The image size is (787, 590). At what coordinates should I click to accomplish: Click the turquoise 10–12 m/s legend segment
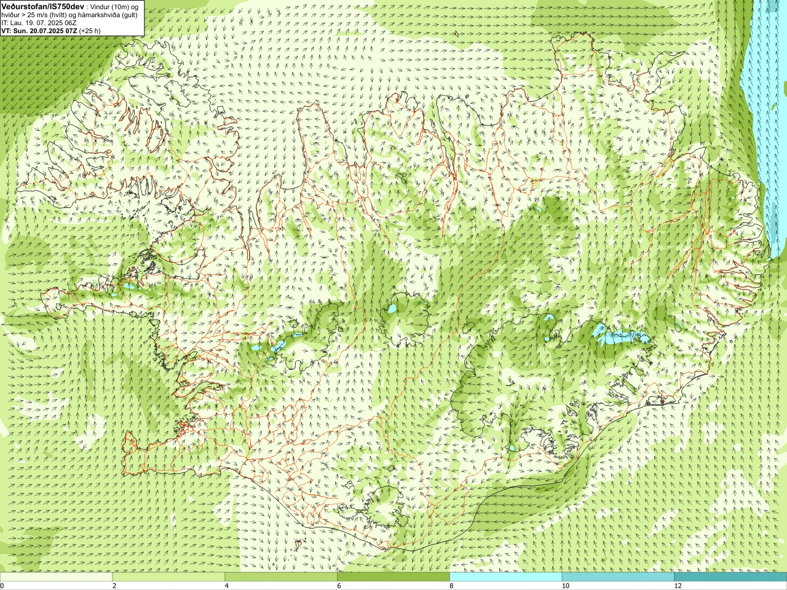point(618,577)
